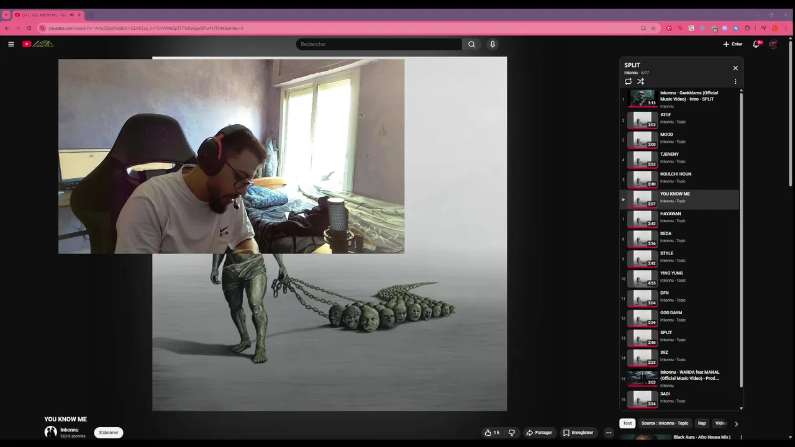Open the tab search dropdown arrow
This screenshot has height=447, width=795.
tap(6, 15)
